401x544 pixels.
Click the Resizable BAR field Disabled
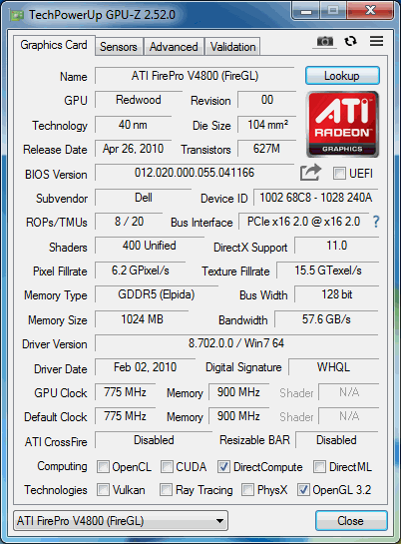(336, 440)
